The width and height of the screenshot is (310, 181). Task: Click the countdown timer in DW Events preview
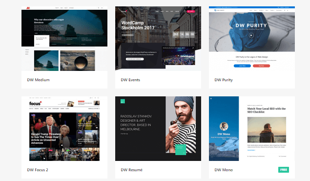184,35
